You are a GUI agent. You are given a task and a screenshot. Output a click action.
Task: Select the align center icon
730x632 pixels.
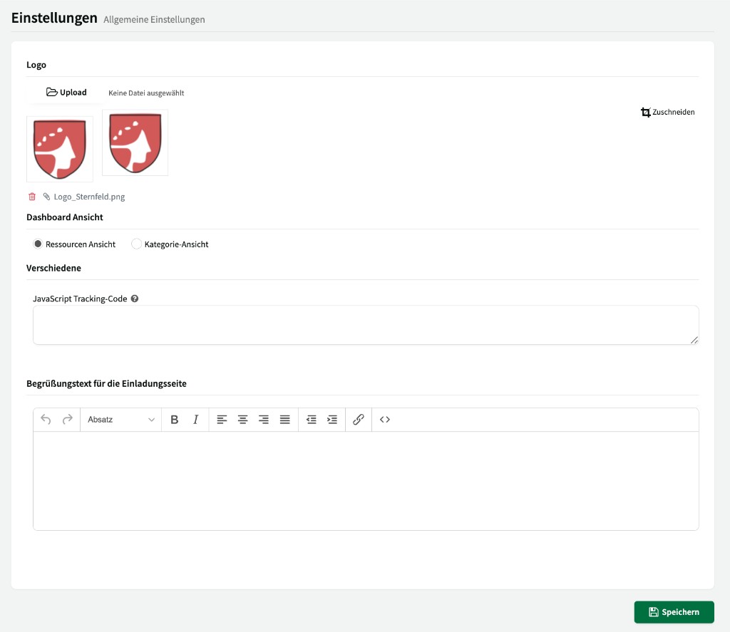[x=242, y=420]
